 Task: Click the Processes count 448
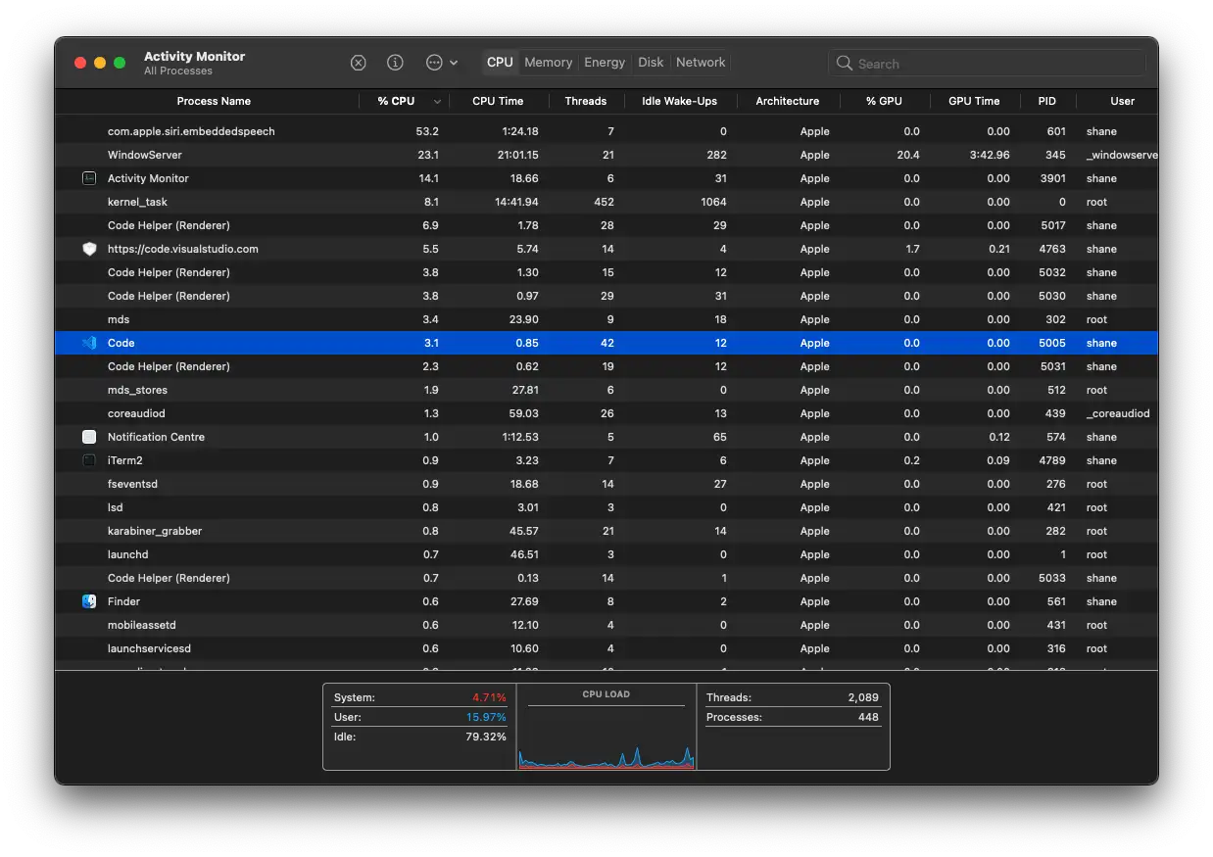coord(869,717)
